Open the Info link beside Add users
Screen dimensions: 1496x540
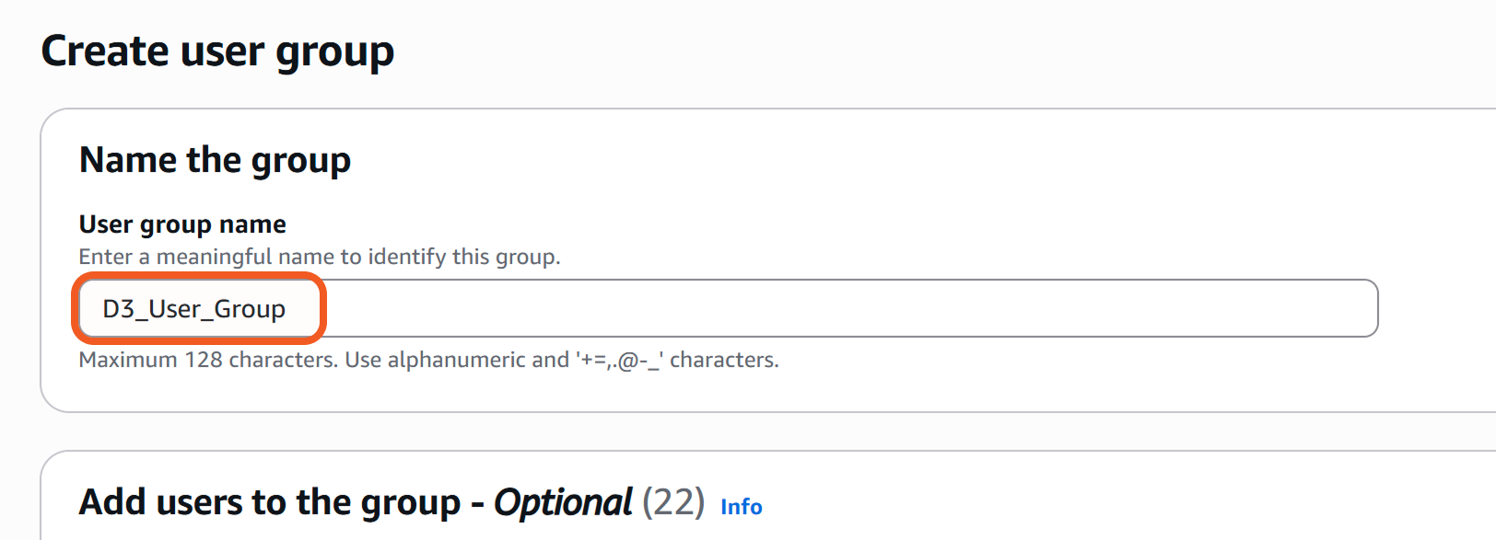[741, 507]
